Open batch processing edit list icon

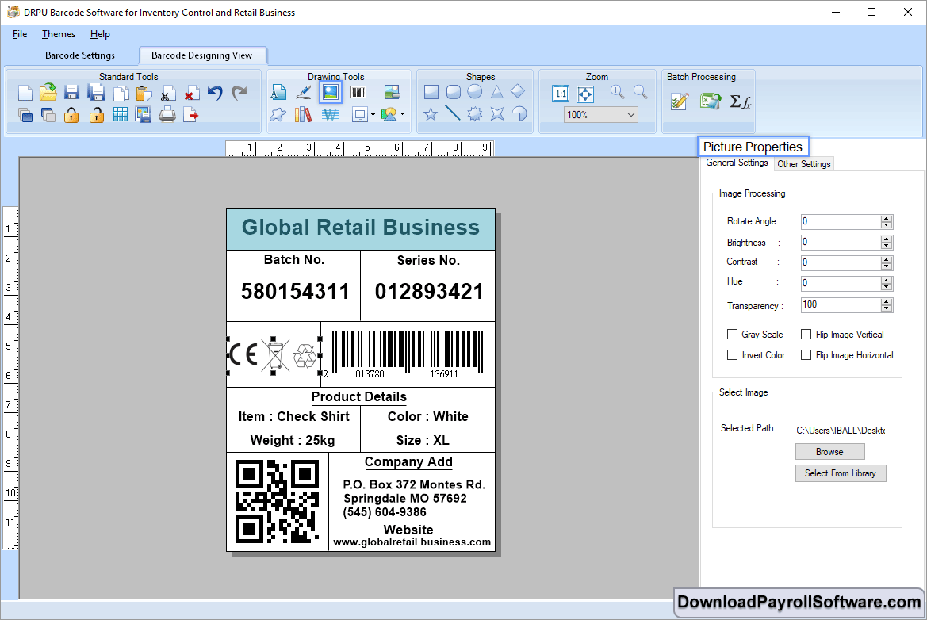click(680, 101)
